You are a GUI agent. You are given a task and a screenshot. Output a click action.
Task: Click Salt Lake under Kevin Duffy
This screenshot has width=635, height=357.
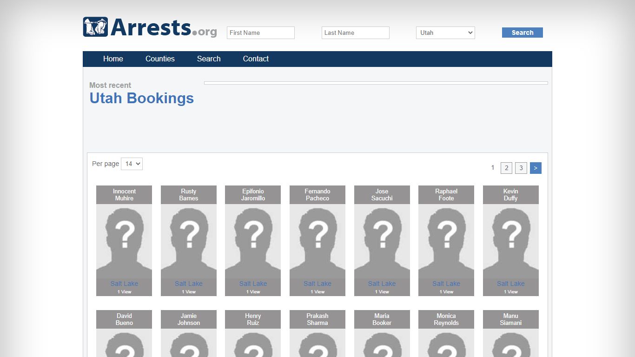click(511, 284)
